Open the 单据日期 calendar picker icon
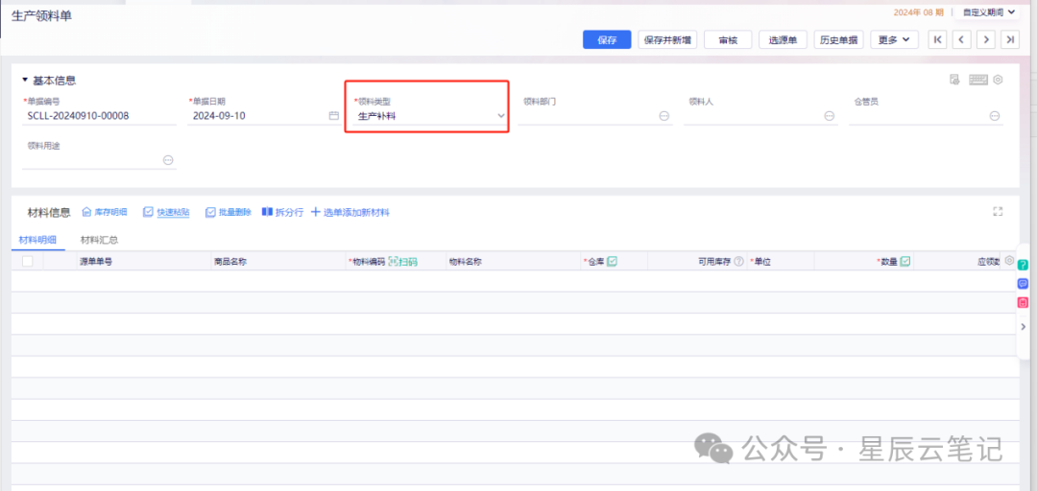Viewport: 1037px width, 491px height. coord(334,116)
